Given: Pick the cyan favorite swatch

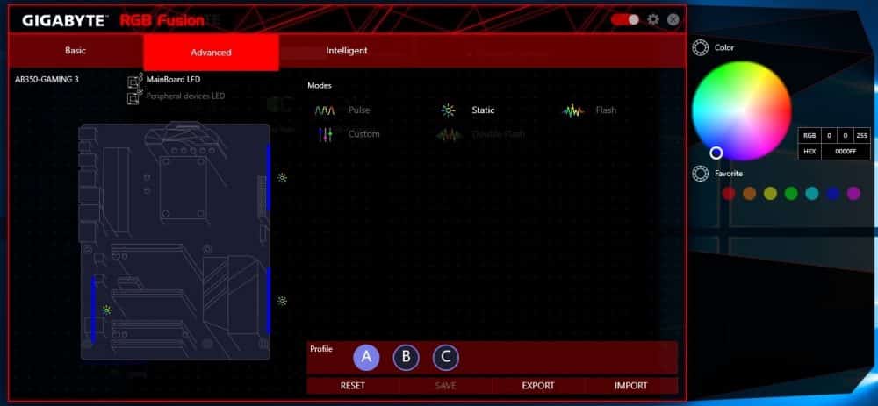Looking at the screenshot, I should coord(812,194).
